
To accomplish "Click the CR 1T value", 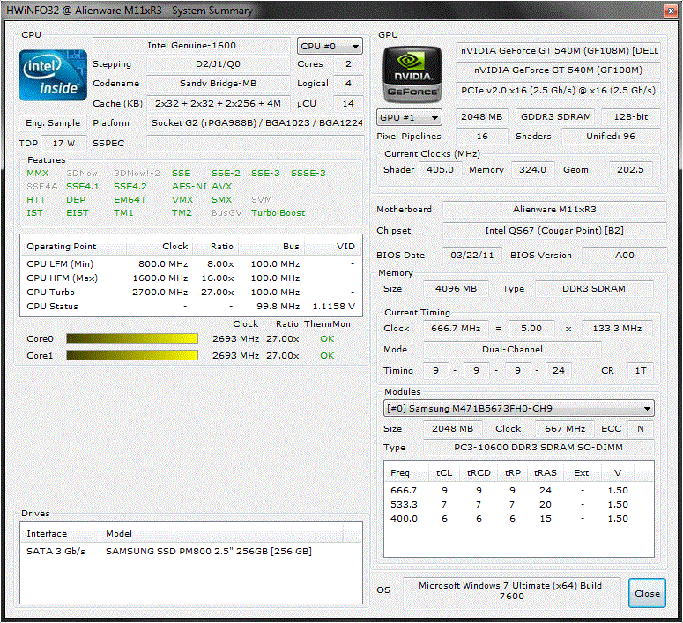I will coord(641,371).
